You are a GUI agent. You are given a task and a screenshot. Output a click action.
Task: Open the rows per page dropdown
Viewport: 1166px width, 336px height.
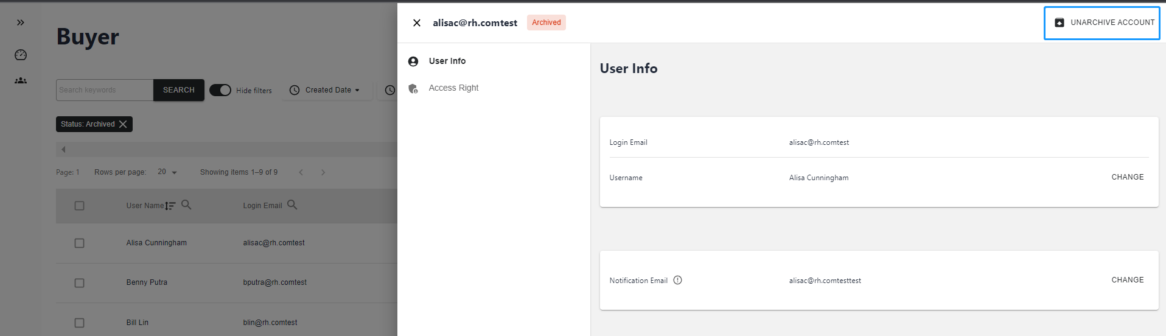pyautogui.click(x=167, y=172)
